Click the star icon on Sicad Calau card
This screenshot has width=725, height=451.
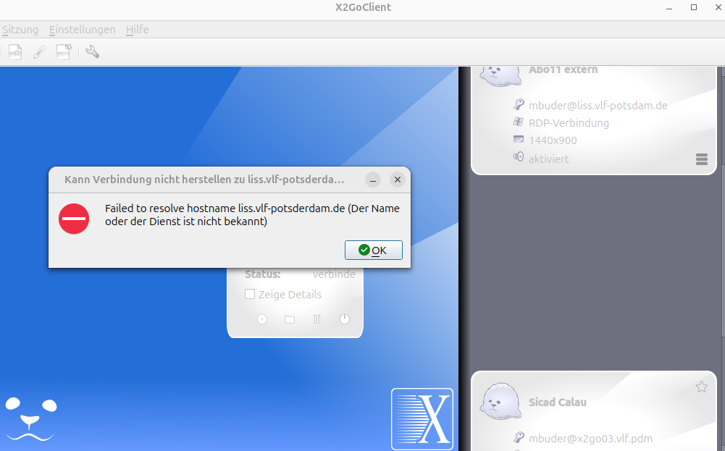click(701, 387)
